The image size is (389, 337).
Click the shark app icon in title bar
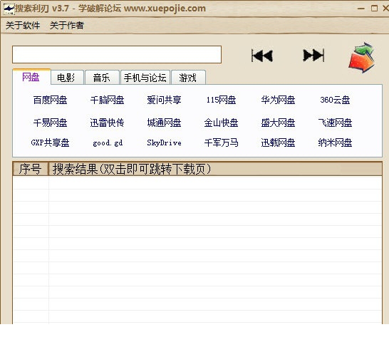(9, 9)
